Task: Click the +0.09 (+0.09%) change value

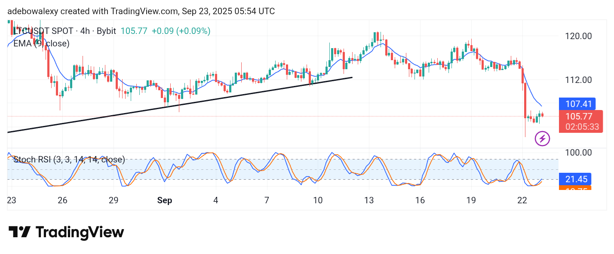Action: [x=181, y=31]
